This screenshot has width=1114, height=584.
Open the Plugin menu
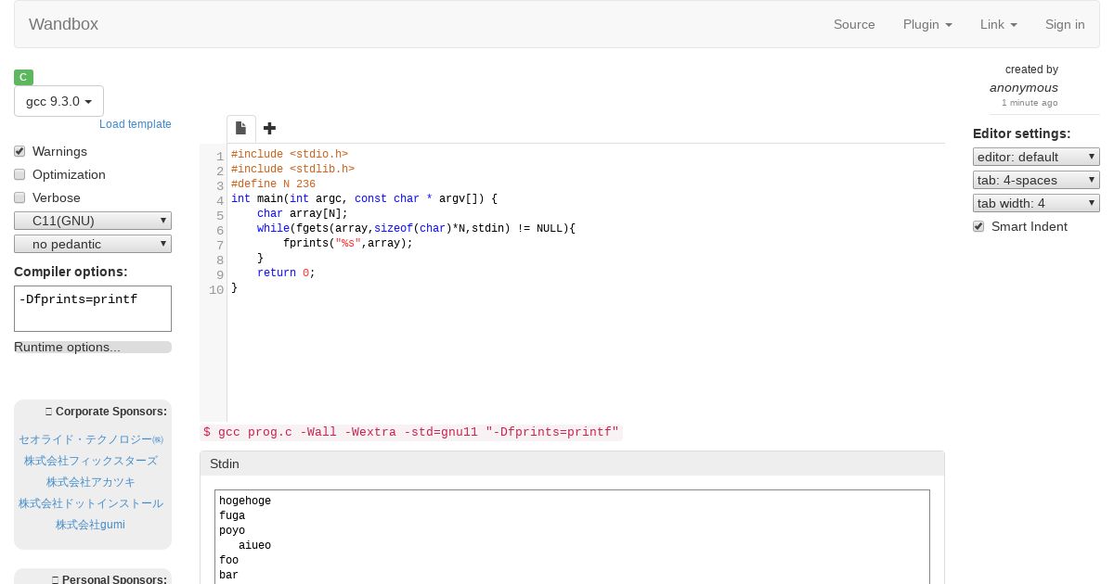tap(927, 24)
